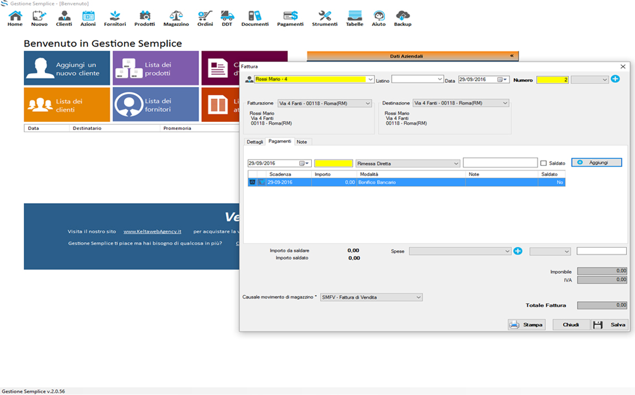Click the payment note field beside Saldato
Image resolution: width=635 pixels, height=395 pixels.
[x=500, y=162]
